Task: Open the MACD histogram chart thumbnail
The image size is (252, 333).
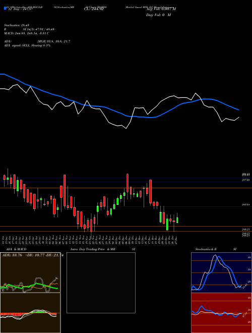Action: pyautogui.click(x=30, y=313)
